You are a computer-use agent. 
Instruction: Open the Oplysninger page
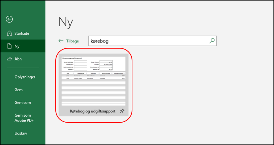coord(25,77)
